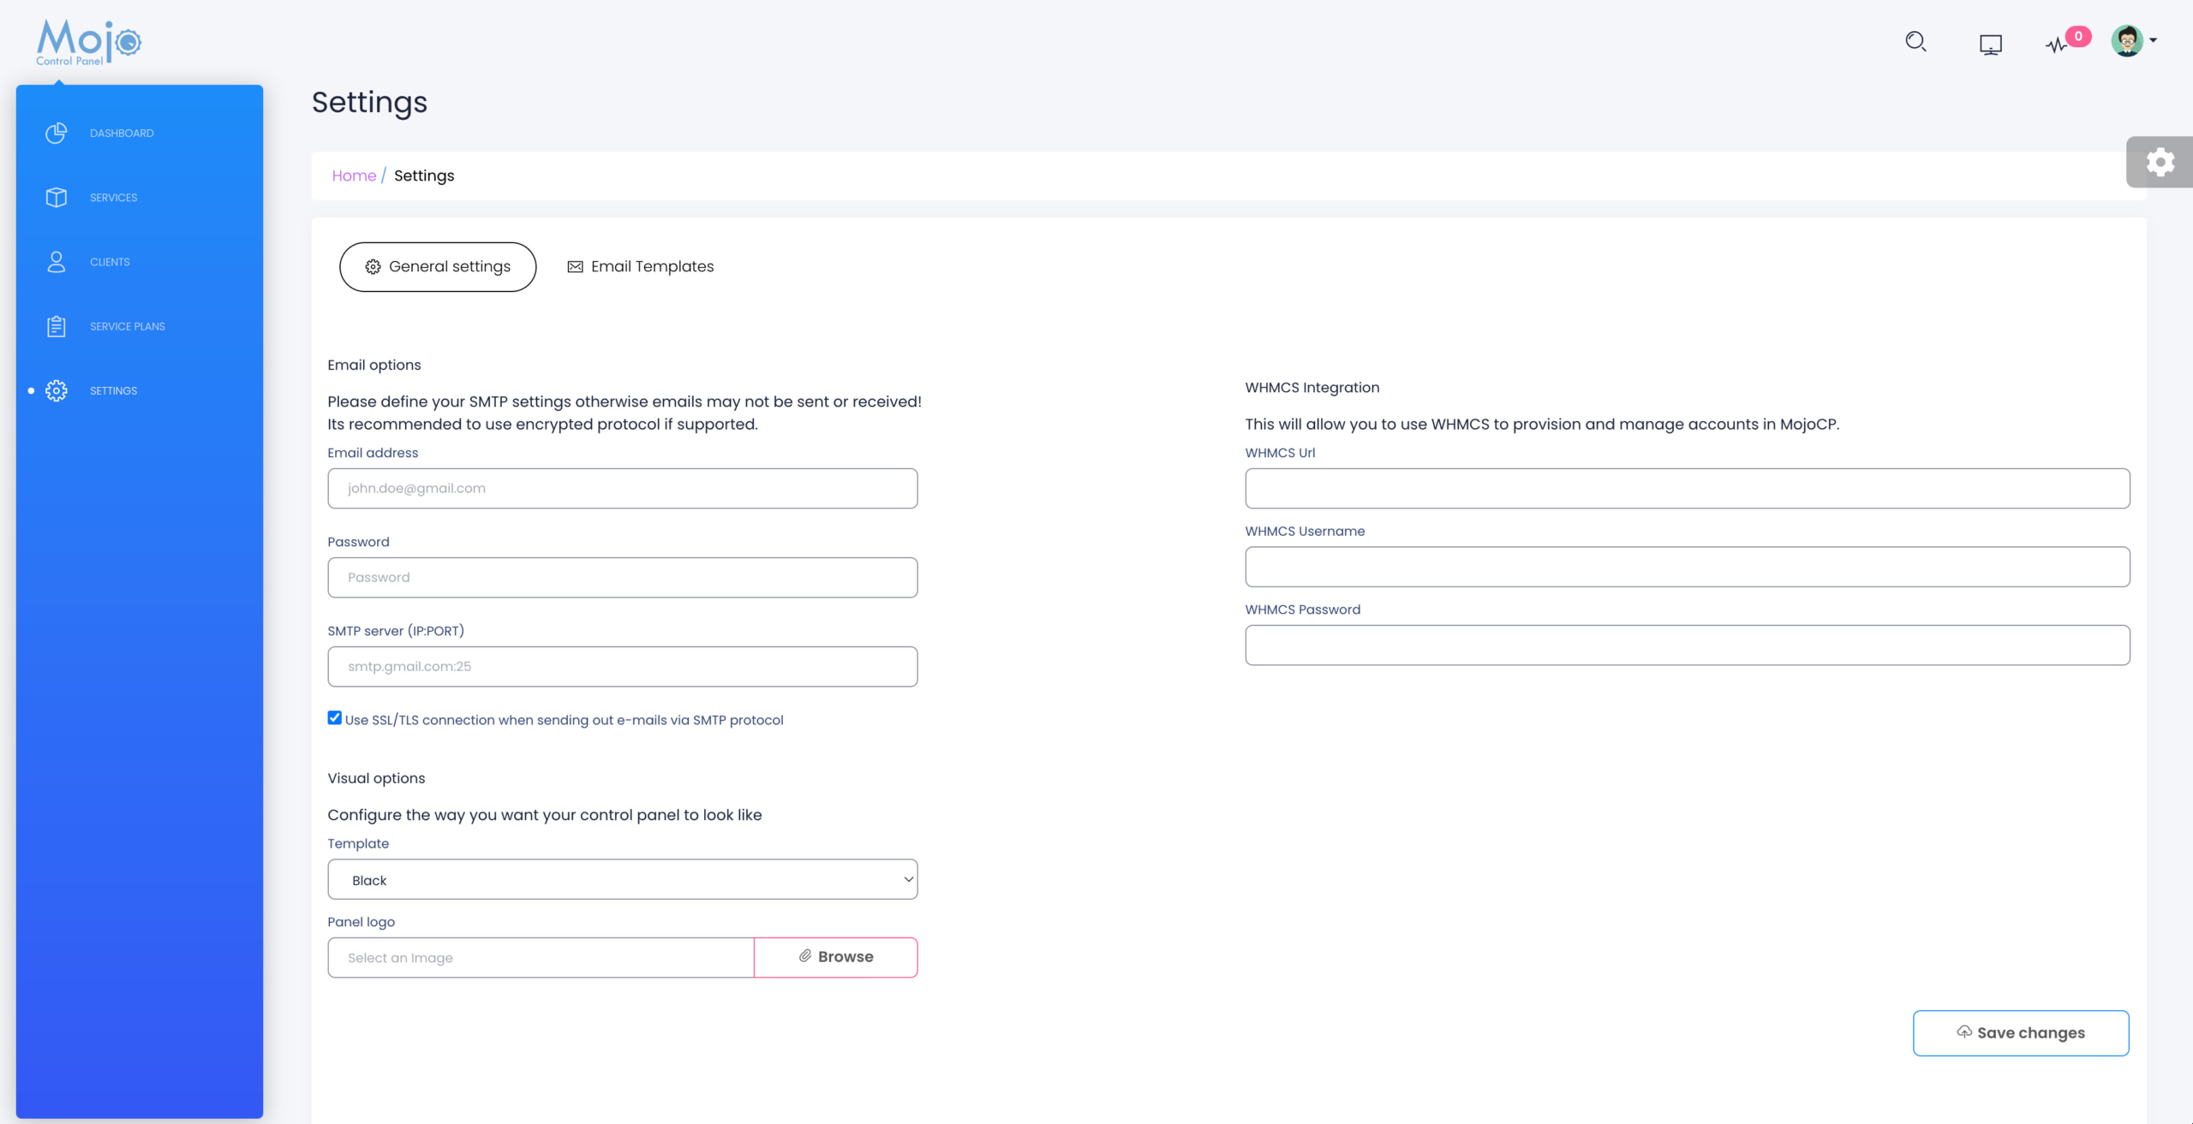Click the Clients person icon
The width and height of the screenshot is (2193, 1124).
click(x=57, y=261)
